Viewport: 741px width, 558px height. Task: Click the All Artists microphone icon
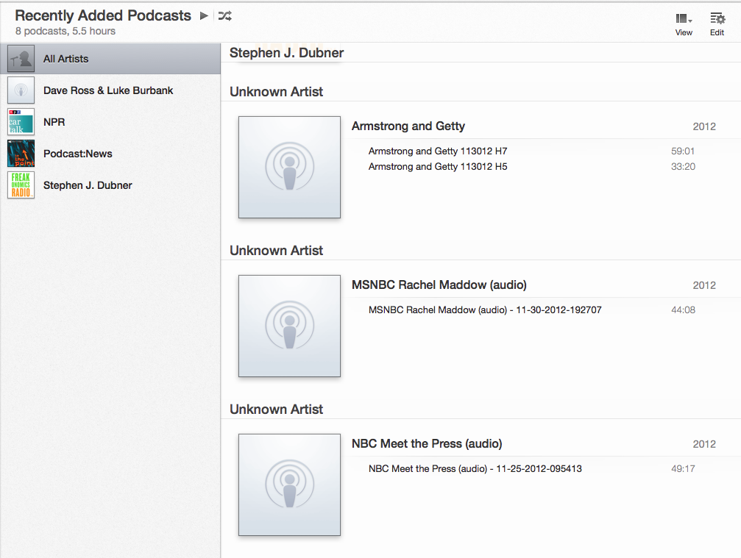[21, 59]
